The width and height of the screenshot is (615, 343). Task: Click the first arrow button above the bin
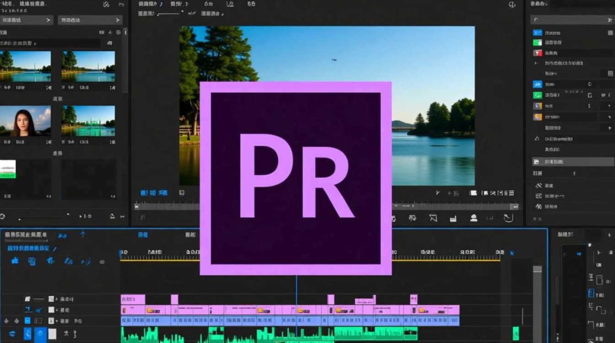click(x=27, y=20)
